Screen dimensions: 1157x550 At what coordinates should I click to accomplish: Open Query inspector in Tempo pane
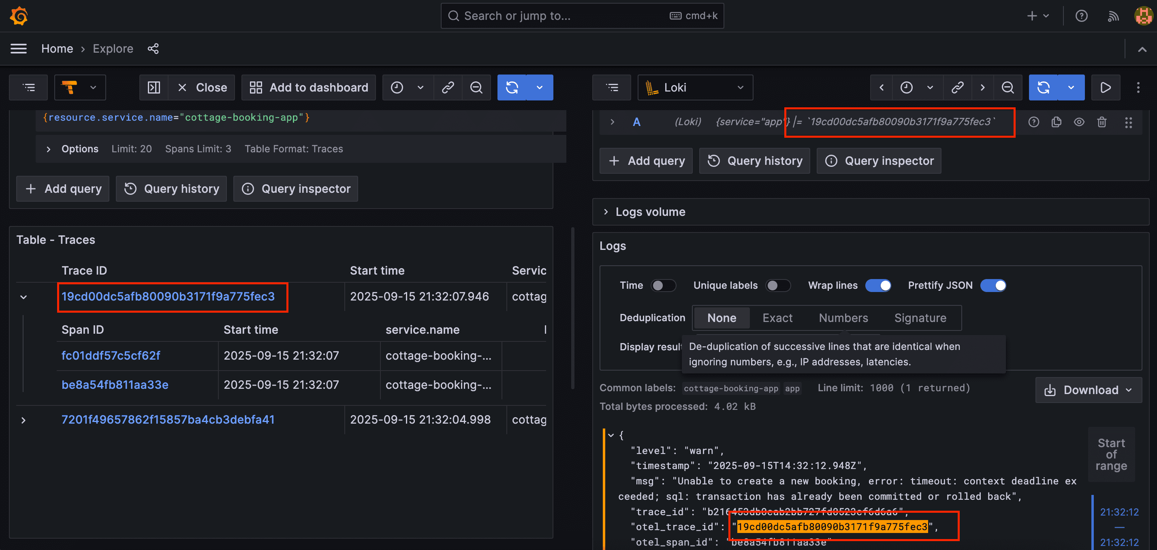pyautogui.click(x=296, y=189)
